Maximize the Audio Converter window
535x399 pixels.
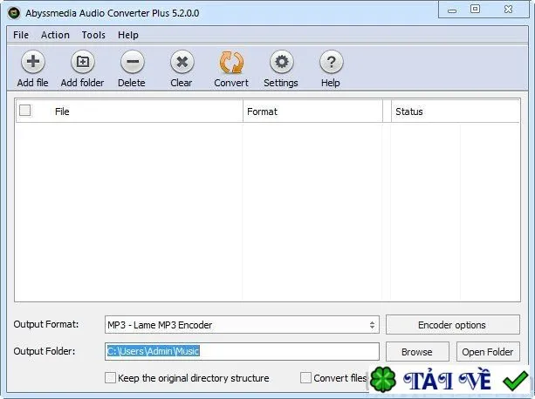[475, 10]
